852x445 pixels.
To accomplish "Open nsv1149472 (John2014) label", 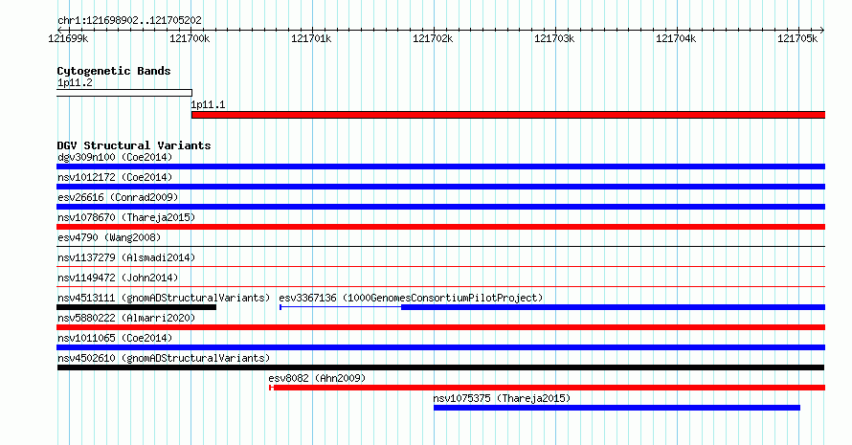I will pyautogui.click(x=118, y=278).
